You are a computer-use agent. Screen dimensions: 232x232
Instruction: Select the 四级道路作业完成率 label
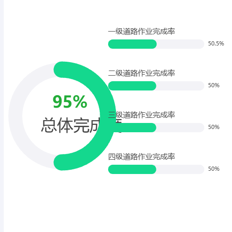tap(142, 157)
